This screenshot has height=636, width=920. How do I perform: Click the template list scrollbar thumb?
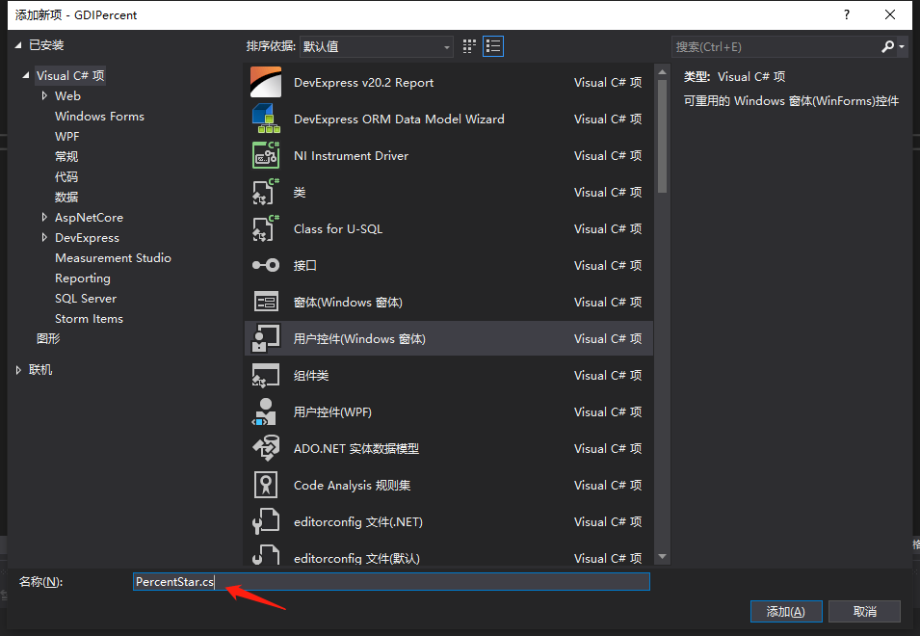[x=662, y=136]
